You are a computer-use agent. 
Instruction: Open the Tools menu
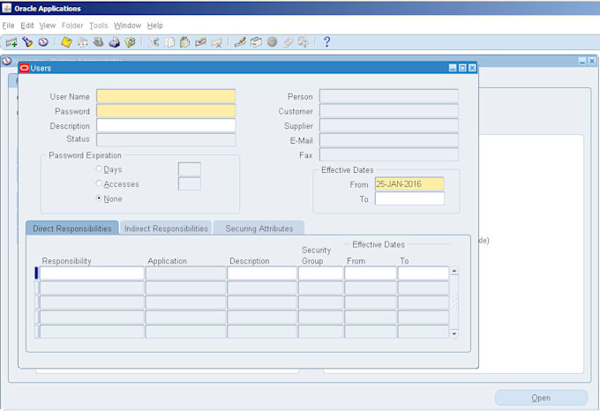pos(98,26)
